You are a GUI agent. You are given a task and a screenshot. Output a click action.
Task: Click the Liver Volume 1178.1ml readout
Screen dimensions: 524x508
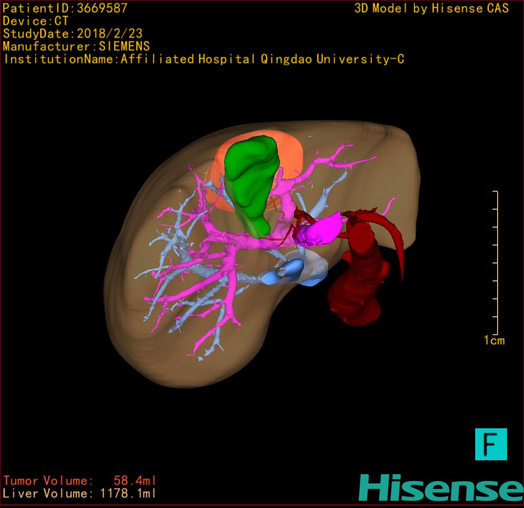[x=80, y=494]
